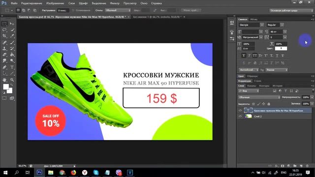315x177 pixels.
Task: Open workspace Основная рабочая среда dropdown
Action: click(x=291, y=10)
